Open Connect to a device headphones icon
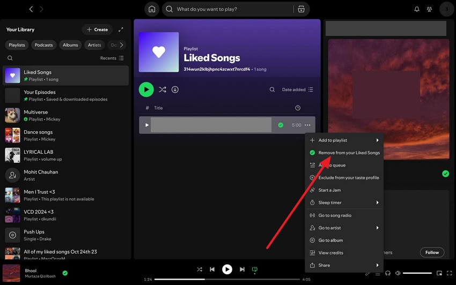This screenshot has width=456, height=285. click(x=388, y=273)
